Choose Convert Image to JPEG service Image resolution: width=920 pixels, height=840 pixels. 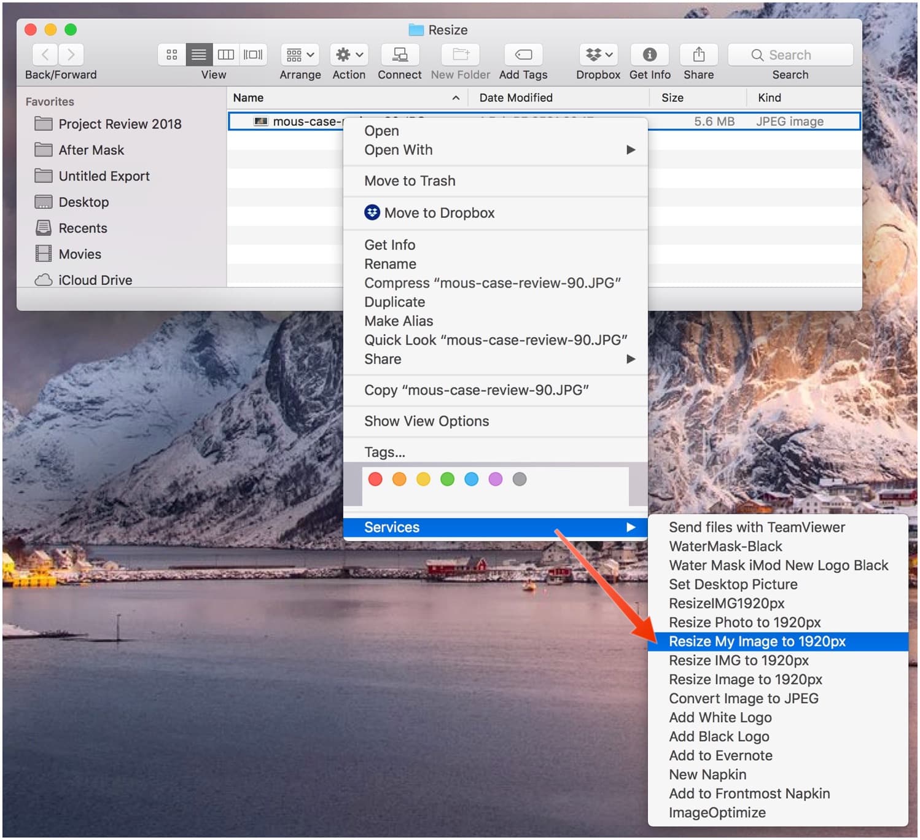(x=743, y=698)
